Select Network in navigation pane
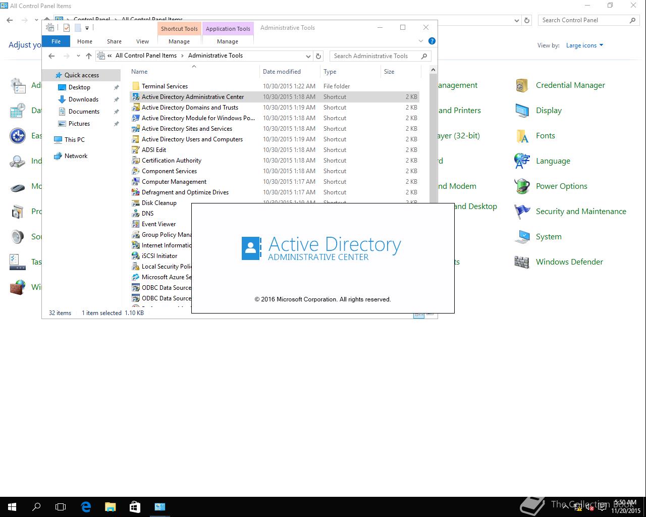Image resolution: width=646 pixels, height=517 pixels. [76, 156]
